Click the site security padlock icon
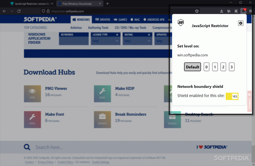This screenshot has width=255, height=166. point(48,11)
